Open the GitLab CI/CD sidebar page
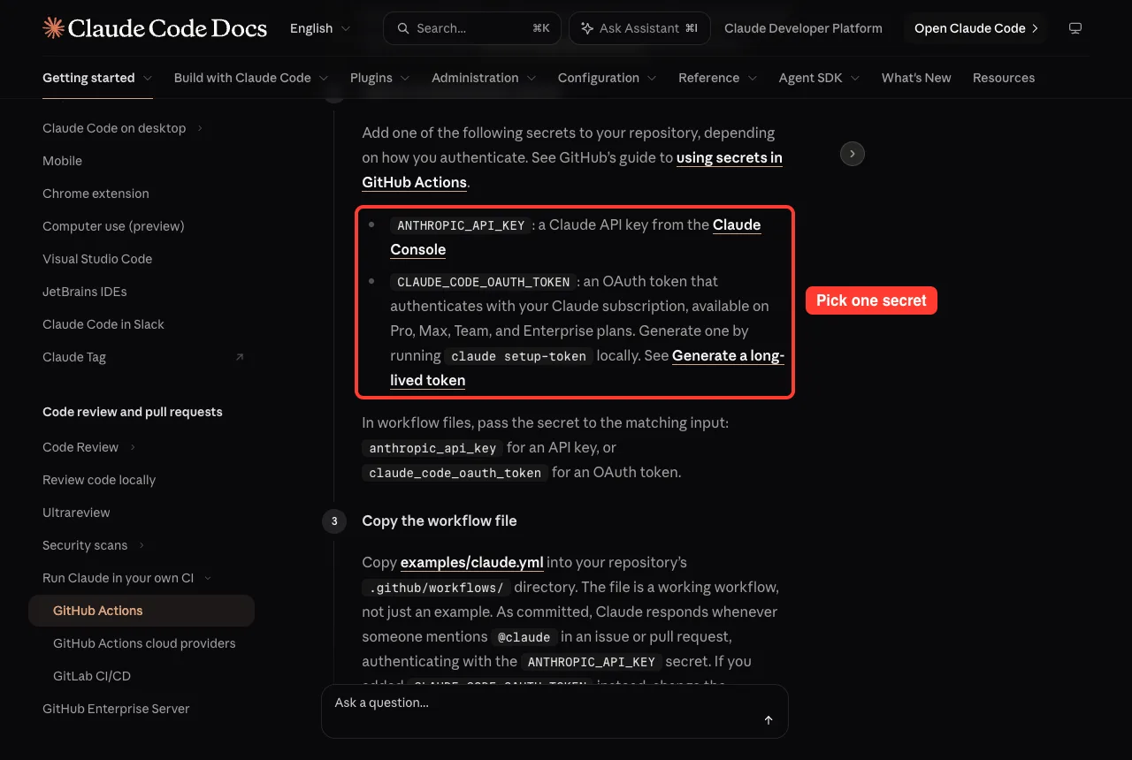The height and width of the screenshot is (760, 1132). tap(92, 676)
